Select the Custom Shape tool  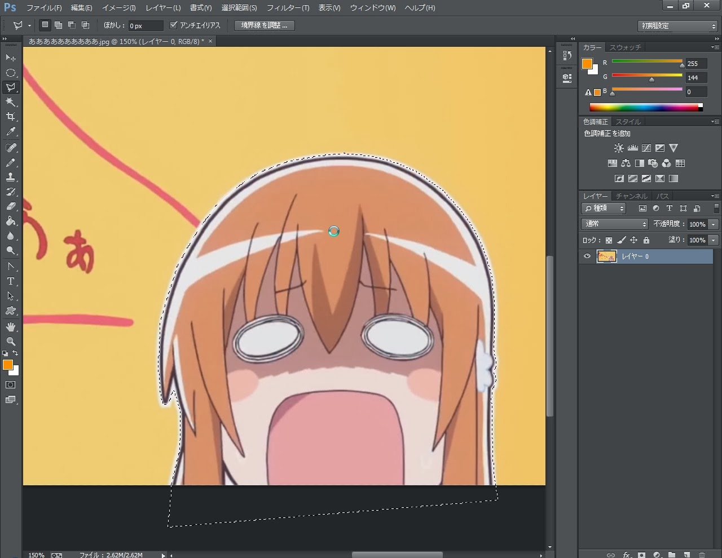(11, 311)
